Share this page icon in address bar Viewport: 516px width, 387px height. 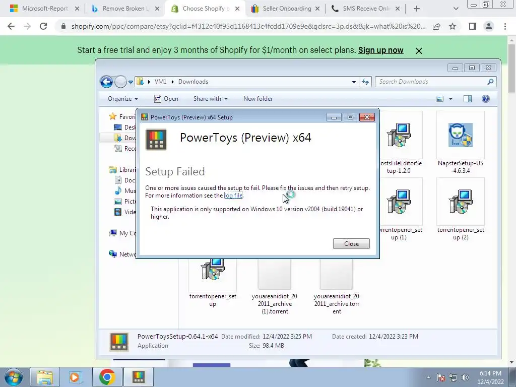[x=436, y=26]
